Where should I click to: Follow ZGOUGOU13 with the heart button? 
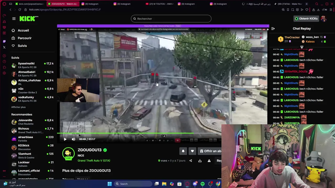click(192, 151)
